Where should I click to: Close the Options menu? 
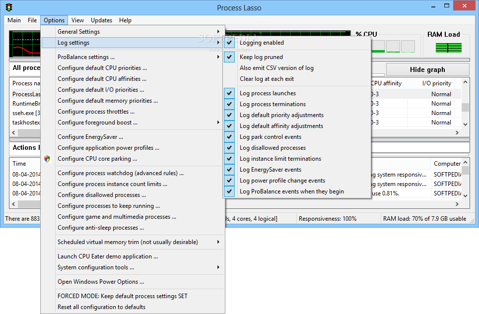54,20
